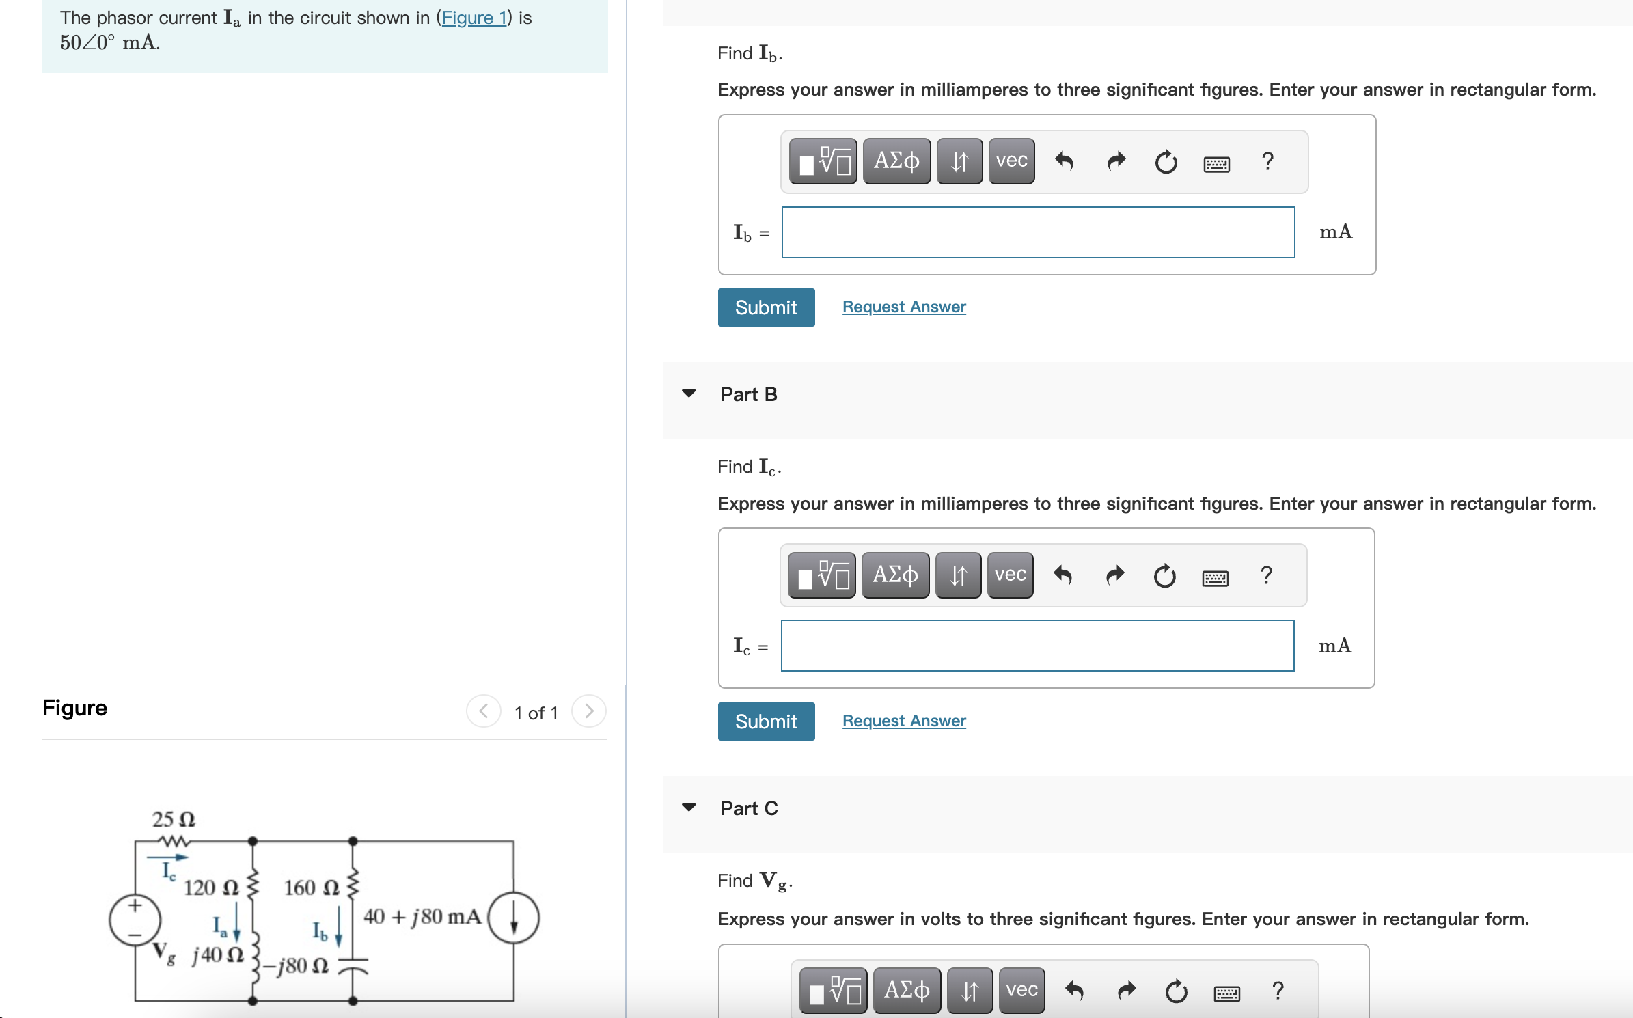Submit the Ic answer

(x=766, y=721)
